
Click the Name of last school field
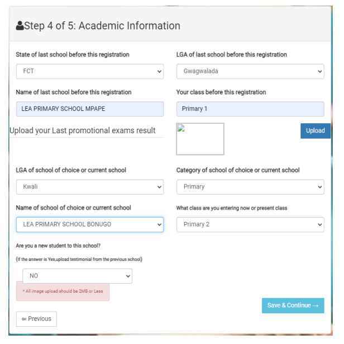point(89,109)
